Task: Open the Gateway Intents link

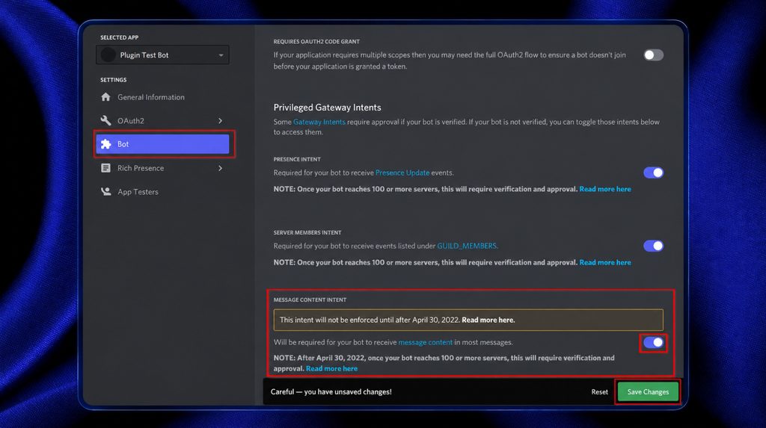Action: (319, 122)
